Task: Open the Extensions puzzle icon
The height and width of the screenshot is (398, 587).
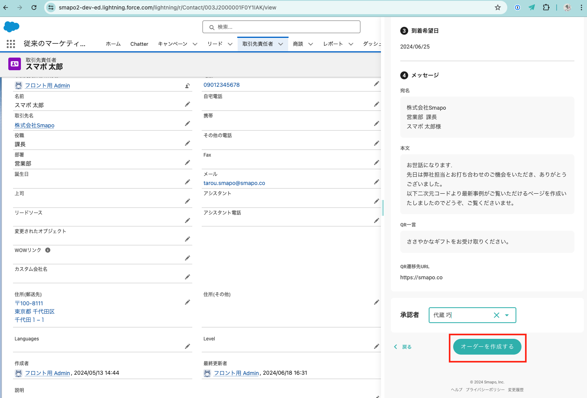Action: click(546, 7)
